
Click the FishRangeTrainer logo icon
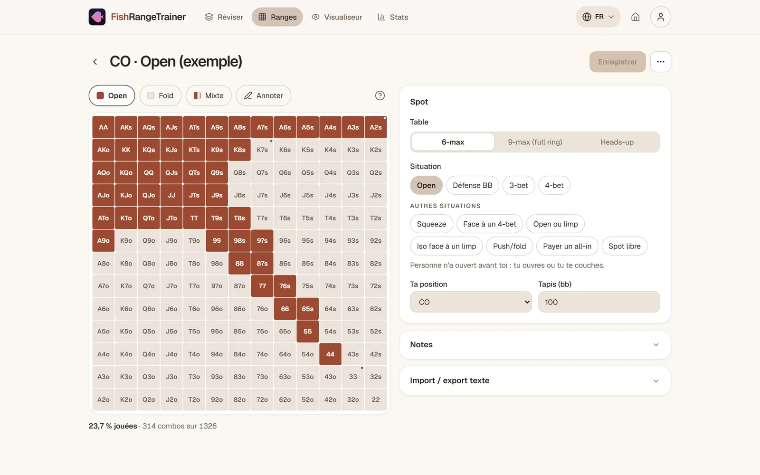[x=97, y=17]
